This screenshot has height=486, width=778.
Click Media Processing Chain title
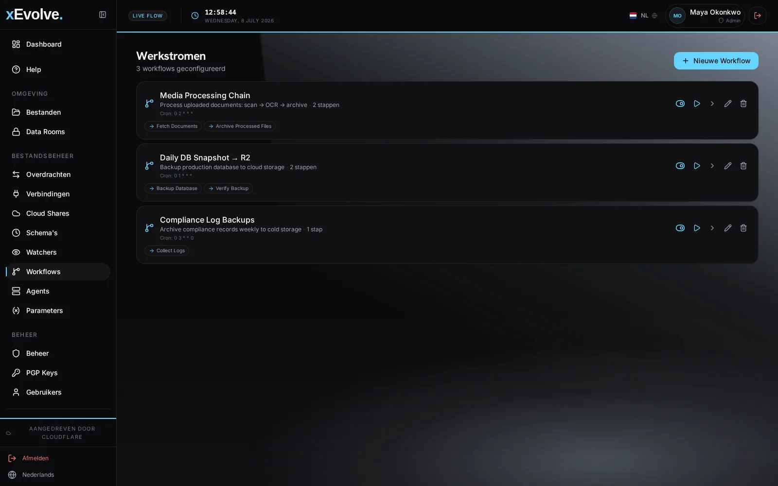click(205, 95)
